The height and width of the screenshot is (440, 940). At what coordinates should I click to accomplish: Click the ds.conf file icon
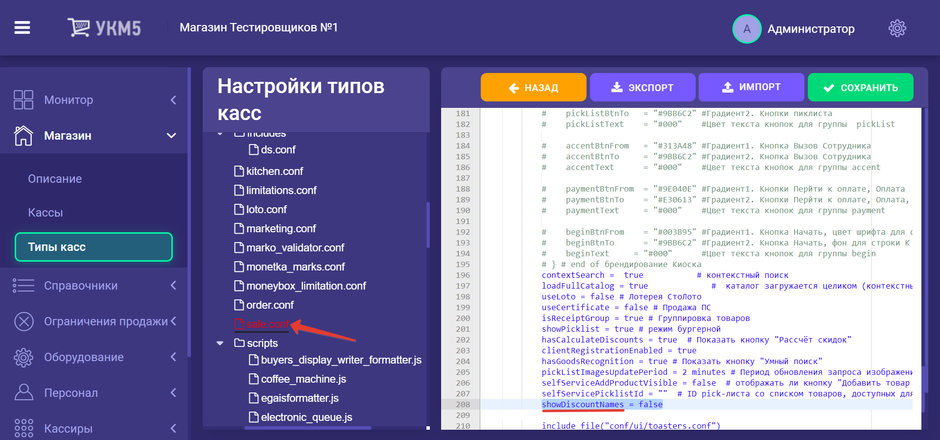(x=254, y=149)
